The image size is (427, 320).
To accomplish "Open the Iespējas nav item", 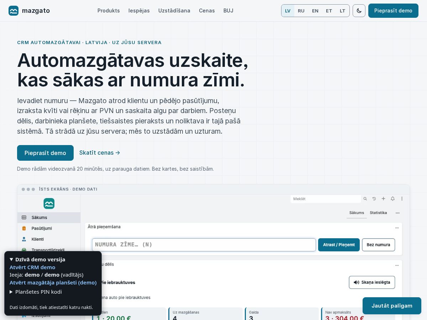I will point(139,11).
